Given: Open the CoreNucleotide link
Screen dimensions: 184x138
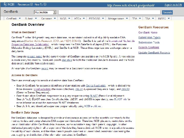Looking at the screenshot, I should (42, 89).
